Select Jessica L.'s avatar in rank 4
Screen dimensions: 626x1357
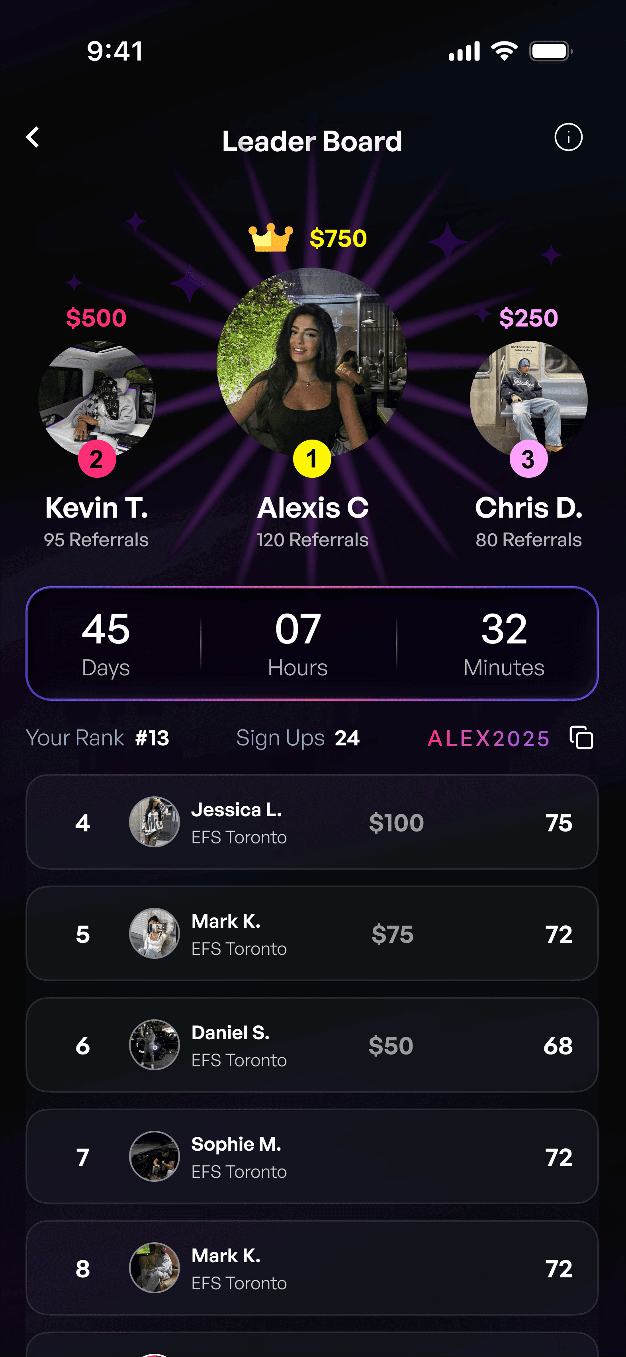tap(155, 822)
